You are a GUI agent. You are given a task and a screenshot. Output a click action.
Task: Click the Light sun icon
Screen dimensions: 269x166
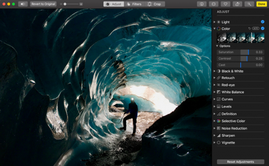[219, 22]
